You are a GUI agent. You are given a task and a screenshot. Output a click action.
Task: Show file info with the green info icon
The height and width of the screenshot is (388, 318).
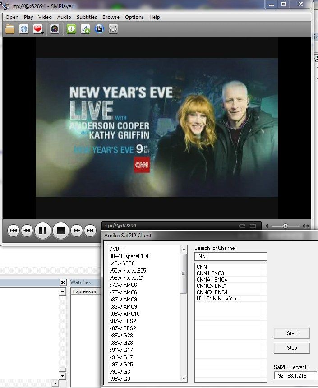click(x=71, y=29)
